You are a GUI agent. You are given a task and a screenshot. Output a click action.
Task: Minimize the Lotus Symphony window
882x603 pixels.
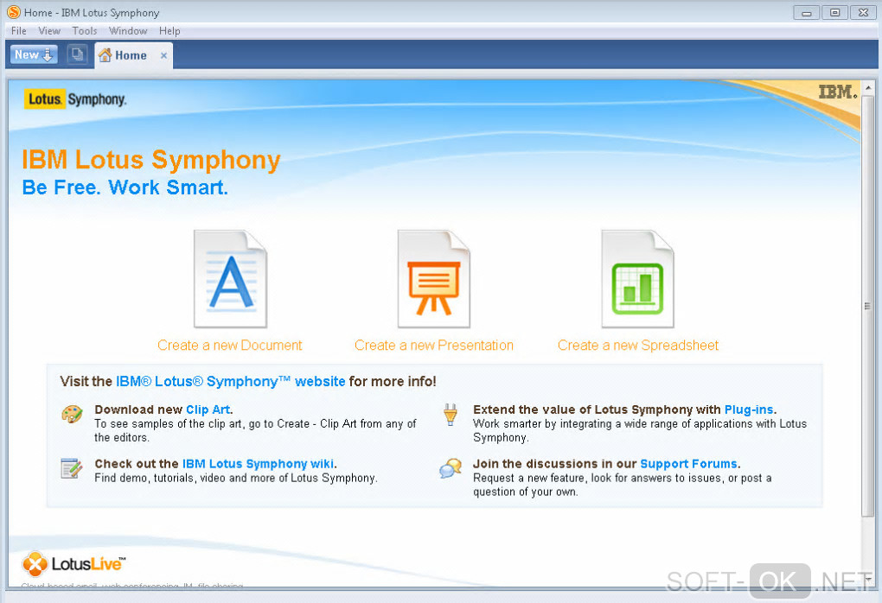807,12
